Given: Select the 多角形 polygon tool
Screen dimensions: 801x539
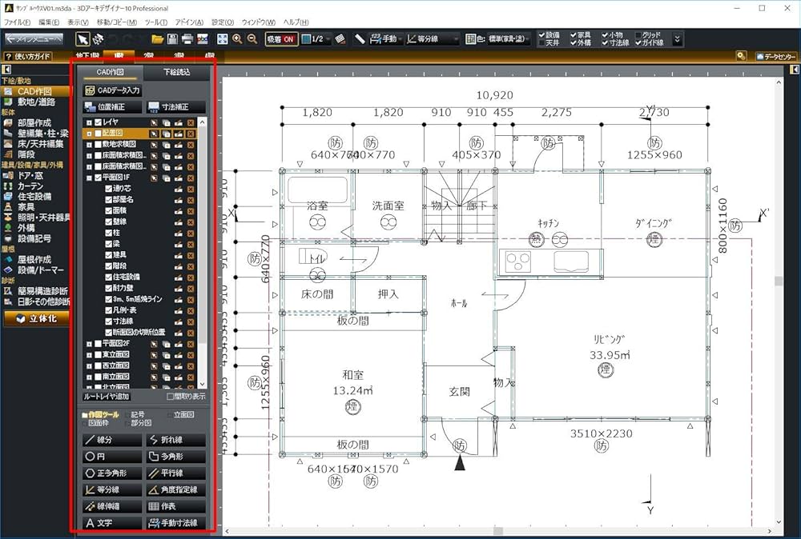Looking at the screenshot, I should click(x=175, y=456).
